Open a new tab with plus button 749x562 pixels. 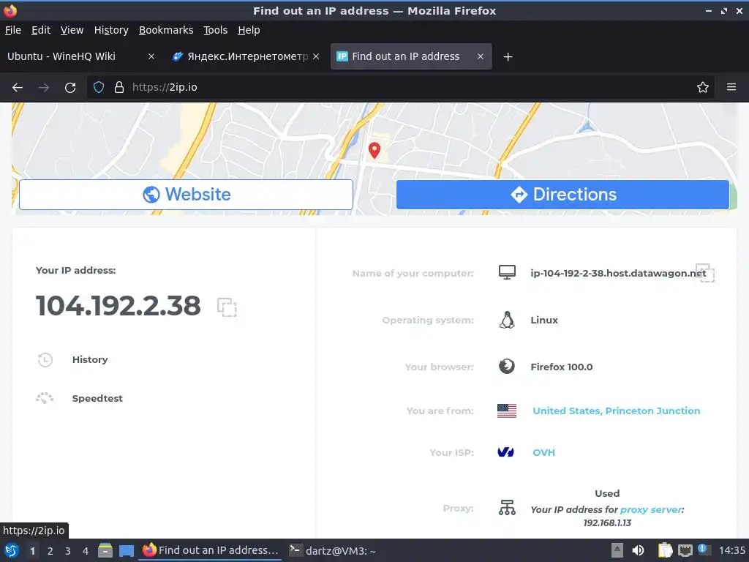click(x=508, y=57)
